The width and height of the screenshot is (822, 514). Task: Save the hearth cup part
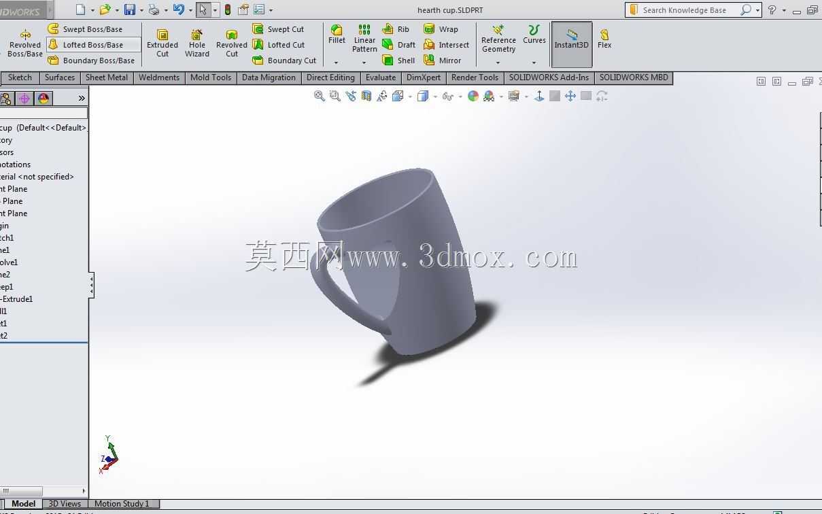coord(129,10)
